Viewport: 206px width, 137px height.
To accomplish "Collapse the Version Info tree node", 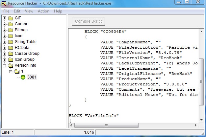I will tap(4, 66).
